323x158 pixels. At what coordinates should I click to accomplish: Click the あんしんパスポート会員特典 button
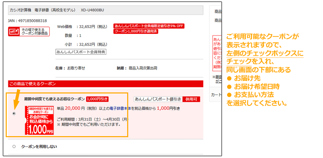(x=81, y=52)
